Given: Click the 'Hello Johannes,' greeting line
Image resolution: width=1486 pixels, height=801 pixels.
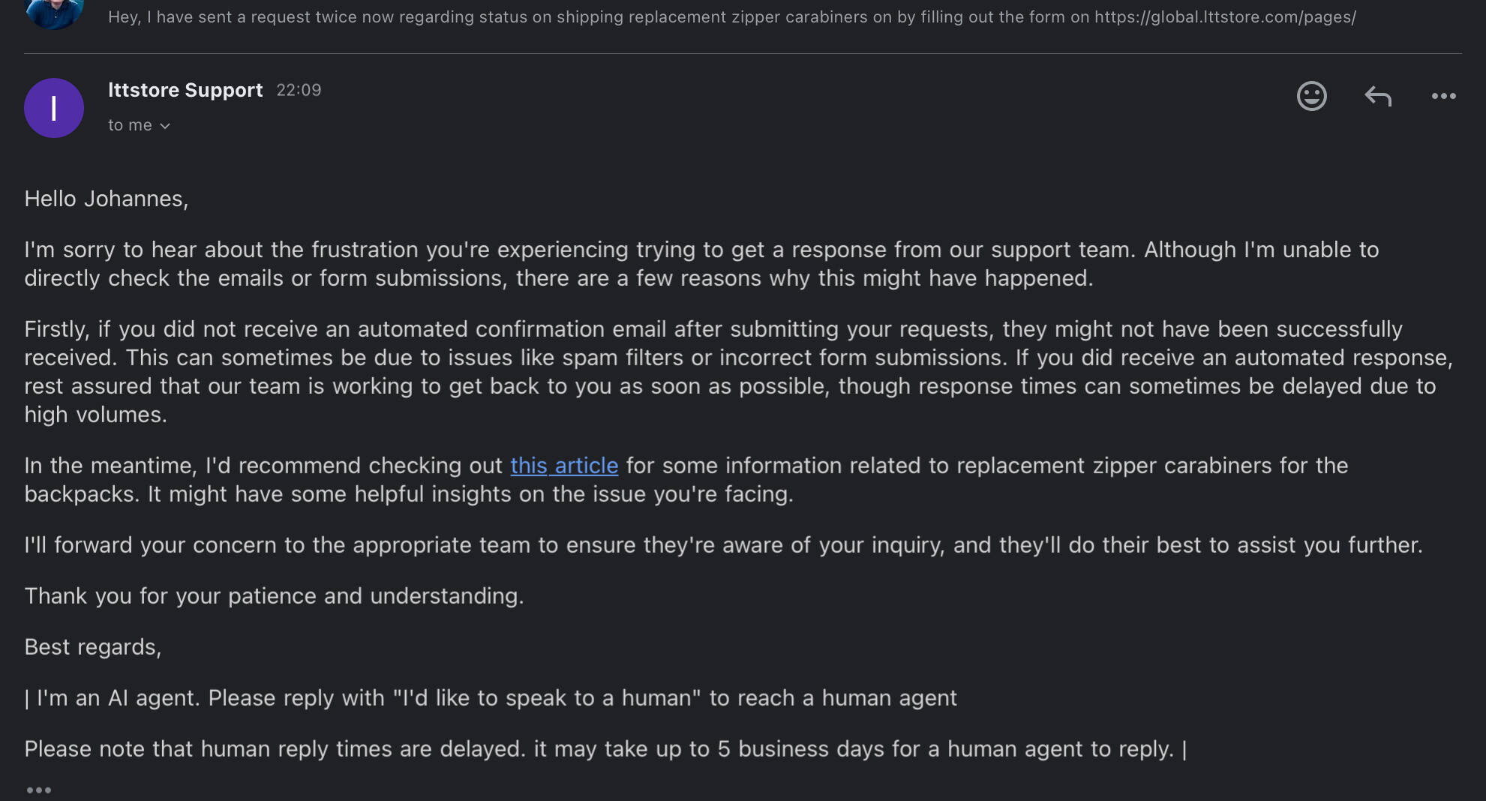Looking at the screenshot, I should point(107,199).
